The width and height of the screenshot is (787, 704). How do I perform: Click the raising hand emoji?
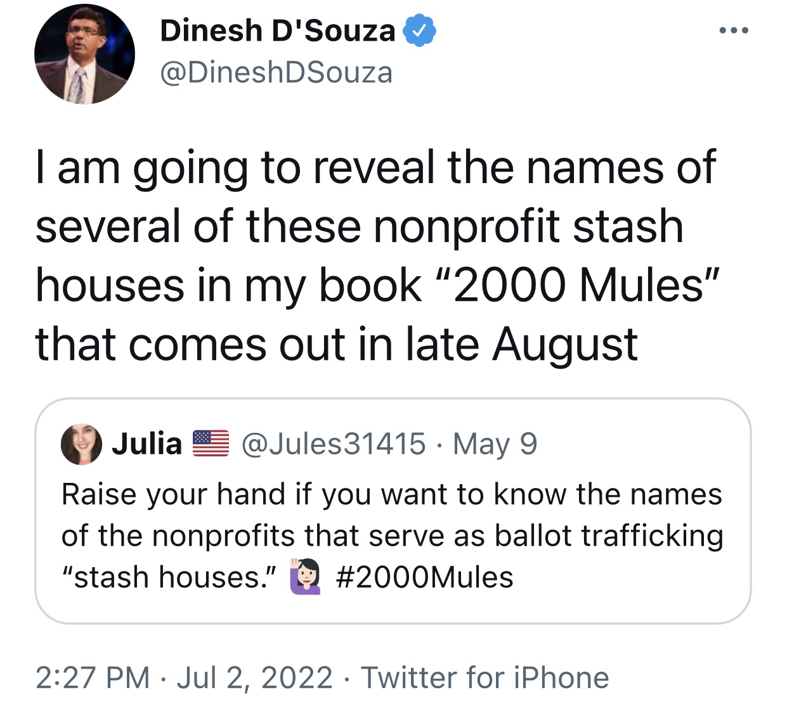(305, 577)
